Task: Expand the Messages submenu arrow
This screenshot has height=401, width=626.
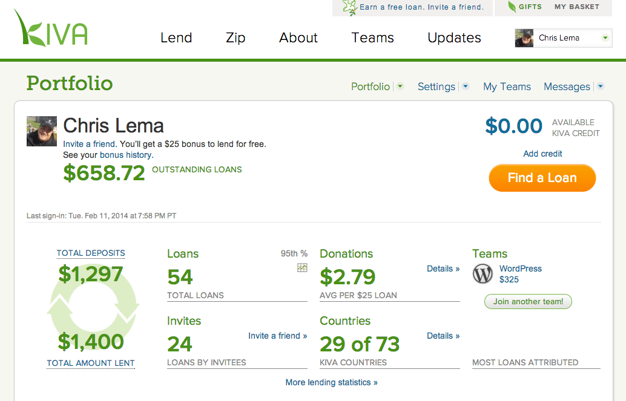Action: point(600,86)
